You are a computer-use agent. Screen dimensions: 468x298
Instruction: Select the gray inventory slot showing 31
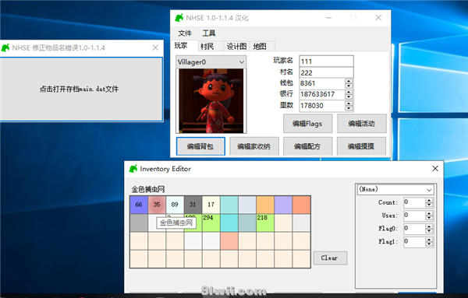(x=193, y=205)
